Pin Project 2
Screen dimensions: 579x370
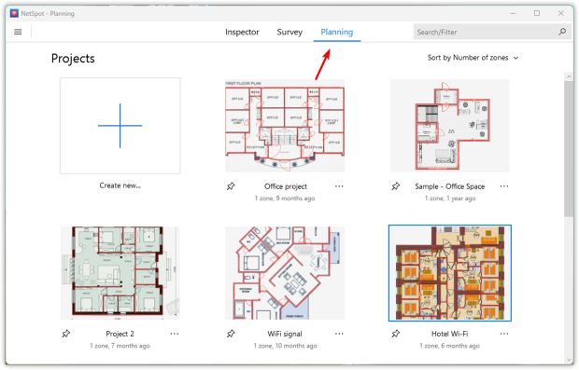[x=65, y=334]
